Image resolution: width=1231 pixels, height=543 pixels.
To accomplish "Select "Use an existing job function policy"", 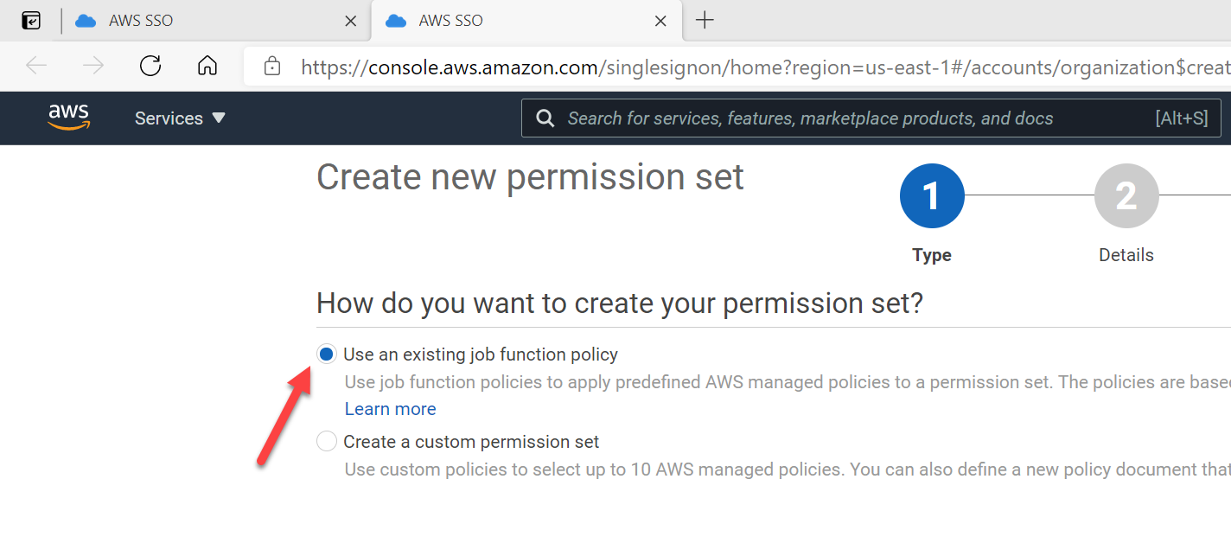I will click(x=327, y=355).
